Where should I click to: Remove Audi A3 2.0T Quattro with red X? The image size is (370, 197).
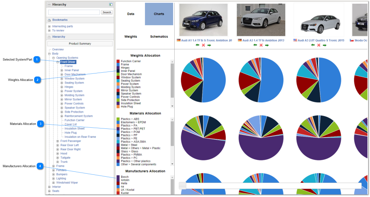[319, 45]
